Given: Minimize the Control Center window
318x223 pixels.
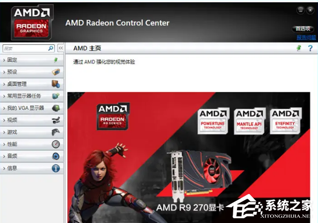Looking at the screenshot, I should (x=301, y=10).
